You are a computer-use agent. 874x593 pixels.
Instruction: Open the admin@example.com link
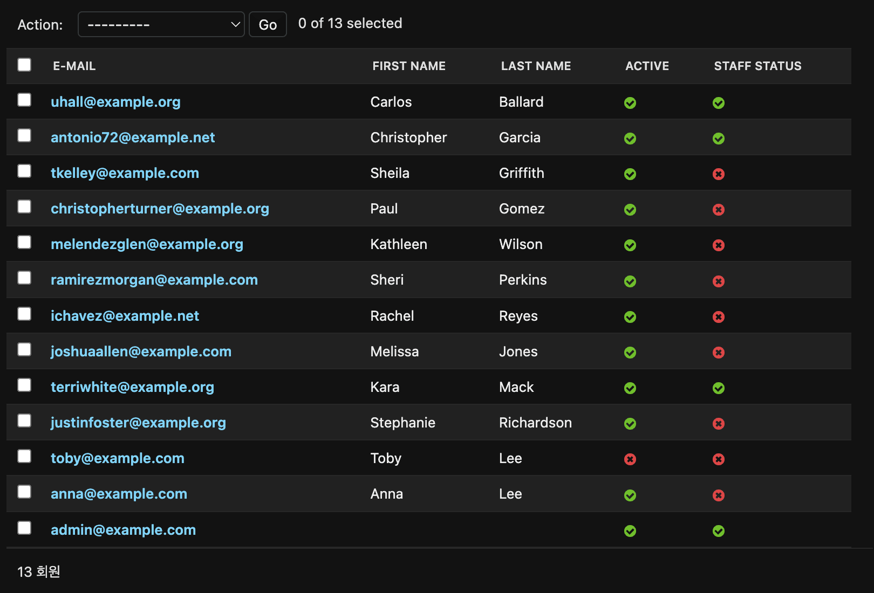coord(123,530)
